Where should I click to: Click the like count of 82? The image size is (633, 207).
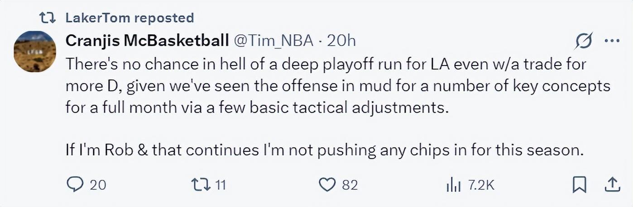pos(350,185)
